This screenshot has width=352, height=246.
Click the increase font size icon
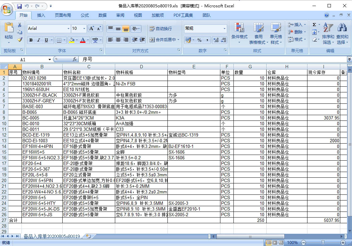coord(91,28)
